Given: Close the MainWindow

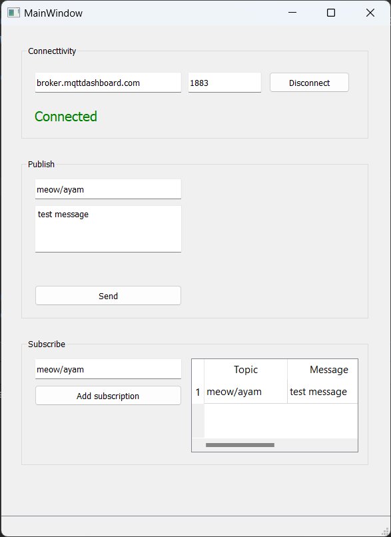Looking at the screenshot, I should click(x=370, y=13).
